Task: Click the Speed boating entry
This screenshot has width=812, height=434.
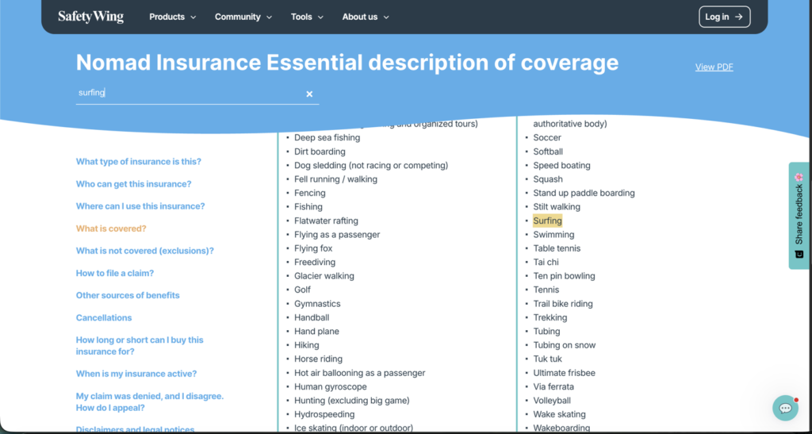Action: [562, 165]
